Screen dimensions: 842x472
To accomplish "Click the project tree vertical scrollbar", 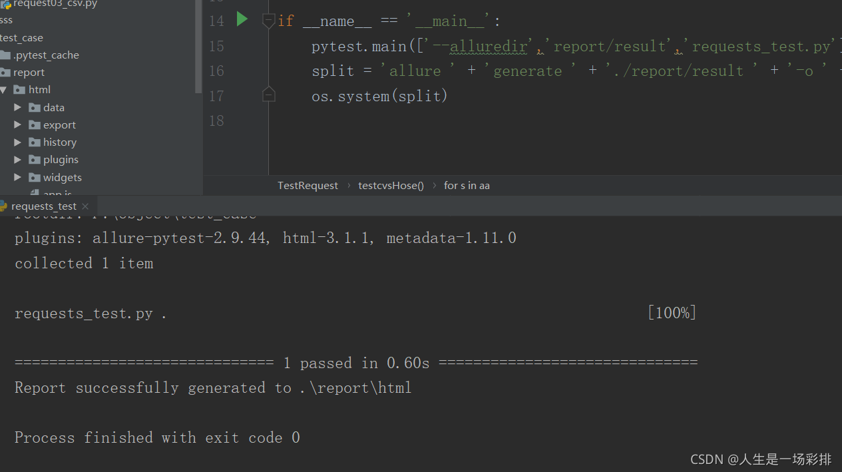I will pos(198,47).
